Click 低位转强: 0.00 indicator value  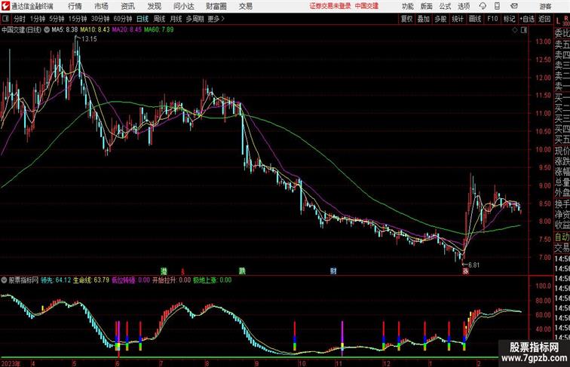coord(130,280)
